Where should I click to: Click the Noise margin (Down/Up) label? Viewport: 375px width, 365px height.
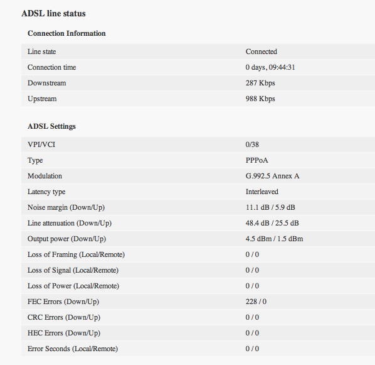point(66,207)
